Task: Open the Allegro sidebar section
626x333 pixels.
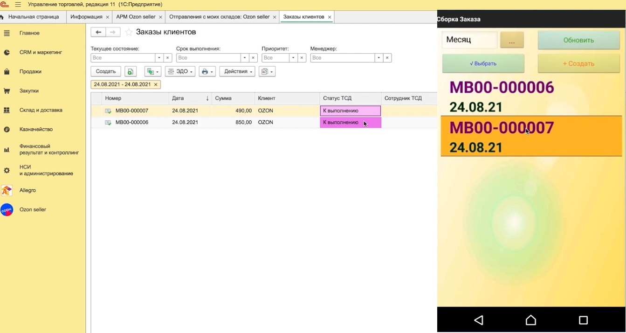Action: [x=28, y=190]
